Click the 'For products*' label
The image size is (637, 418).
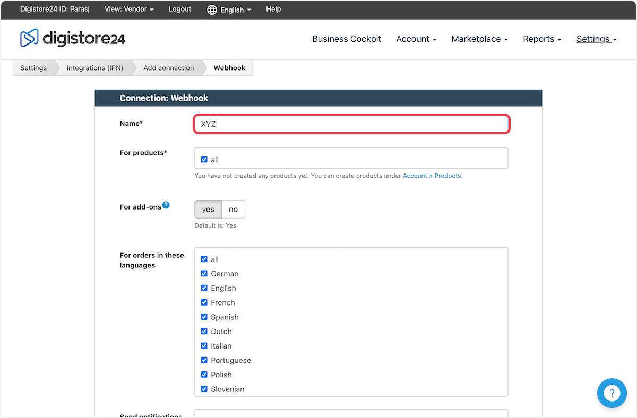coord(143,153)
